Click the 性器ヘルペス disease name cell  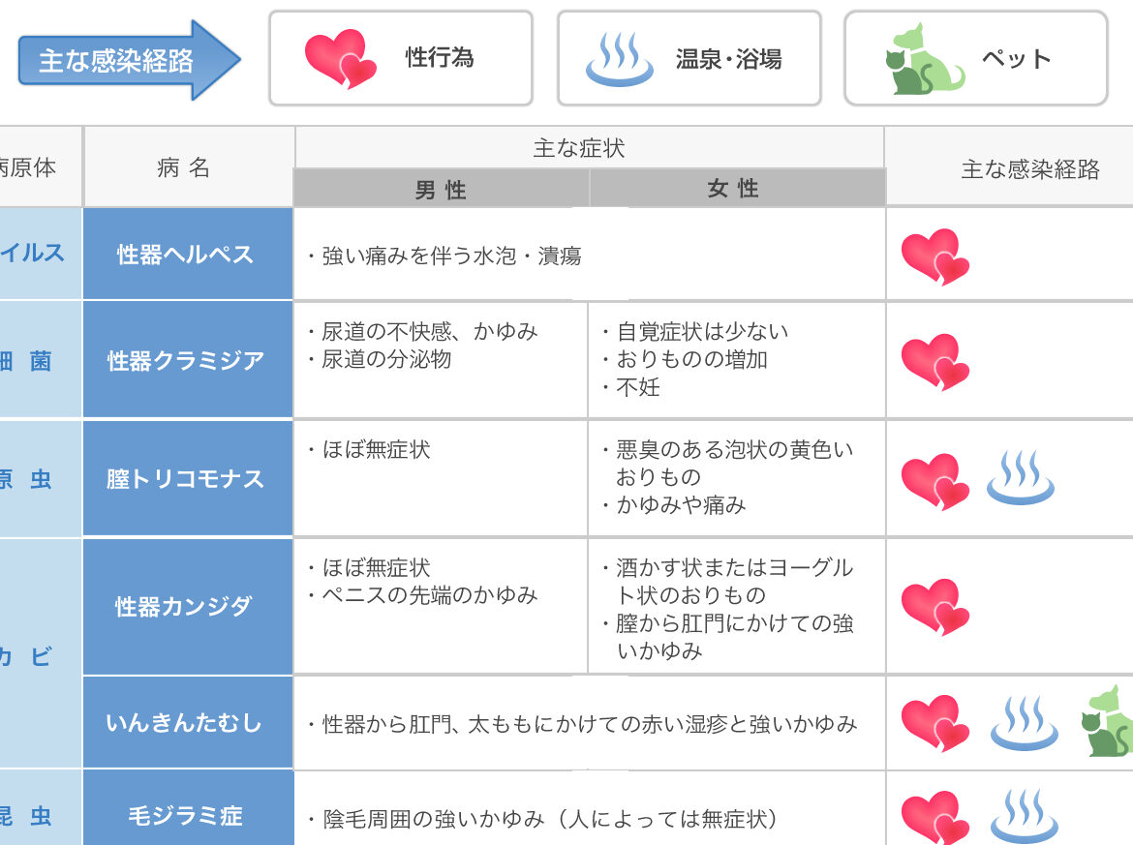pos(188,254)
